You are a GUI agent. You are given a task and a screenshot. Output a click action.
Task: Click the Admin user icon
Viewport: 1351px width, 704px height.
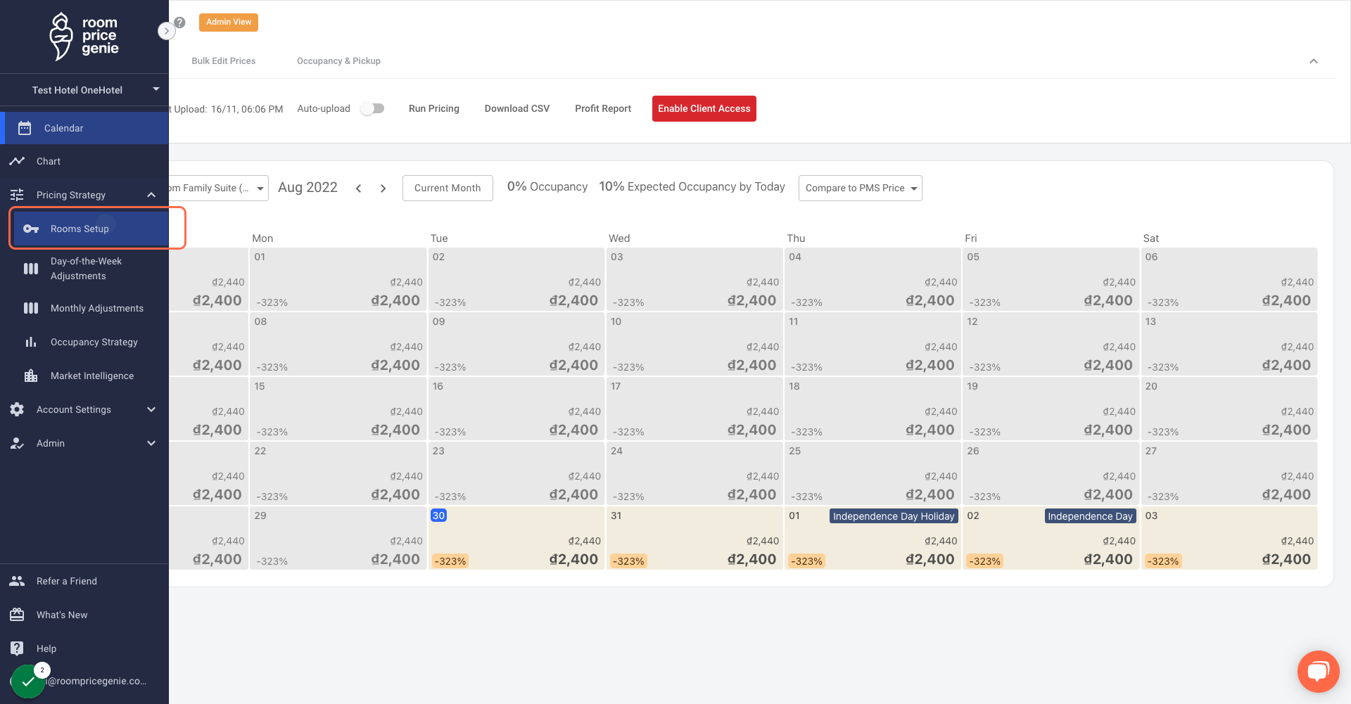coord(17,443)
